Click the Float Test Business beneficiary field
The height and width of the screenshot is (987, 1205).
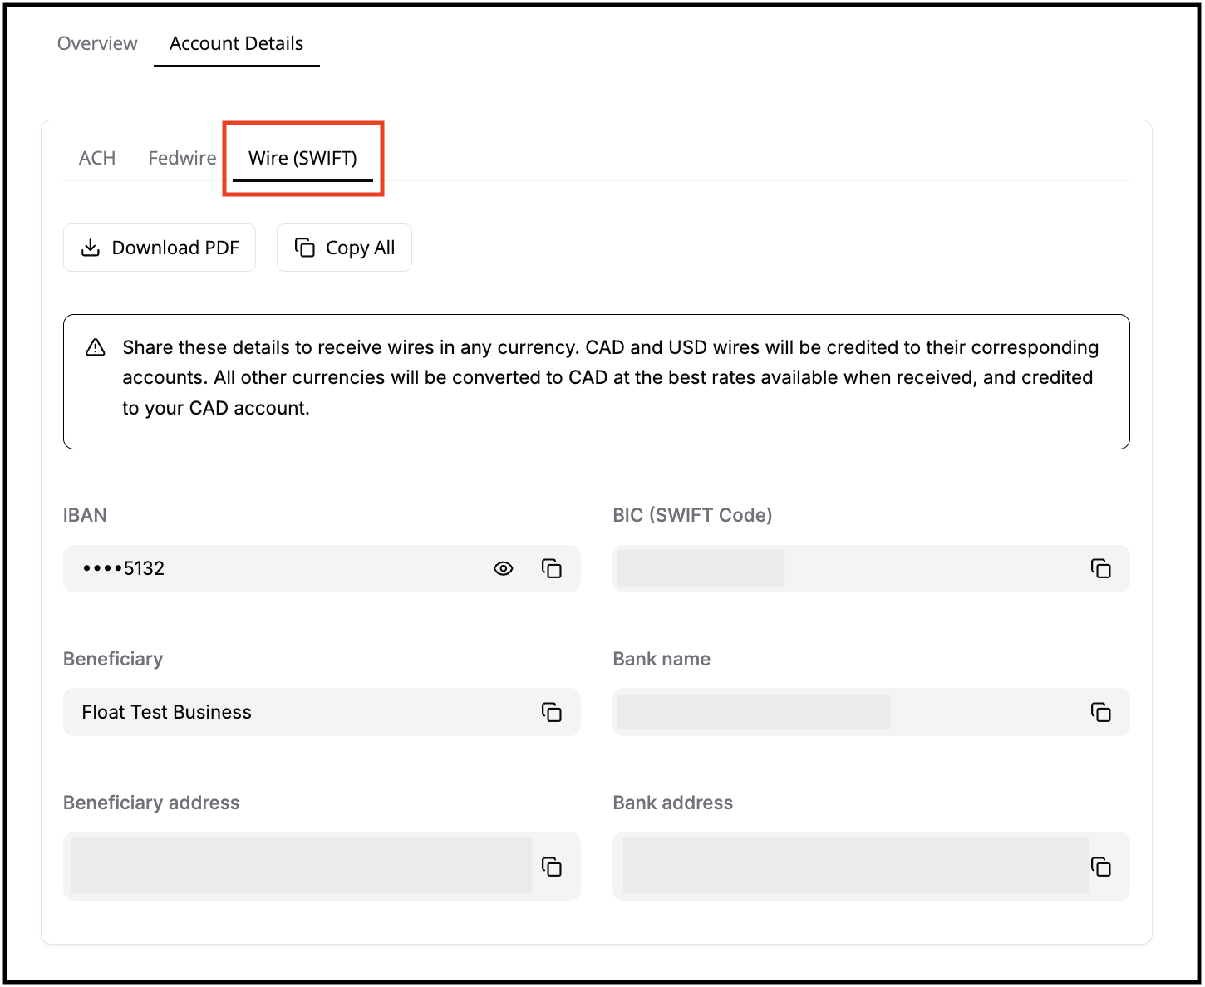167,712
